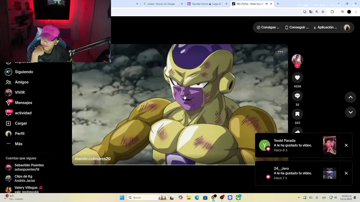Open the ESP language switcher

pos(324,198)
